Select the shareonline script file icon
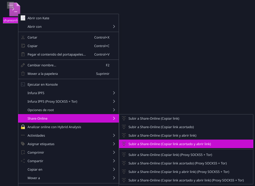 [x=14, y=9]
